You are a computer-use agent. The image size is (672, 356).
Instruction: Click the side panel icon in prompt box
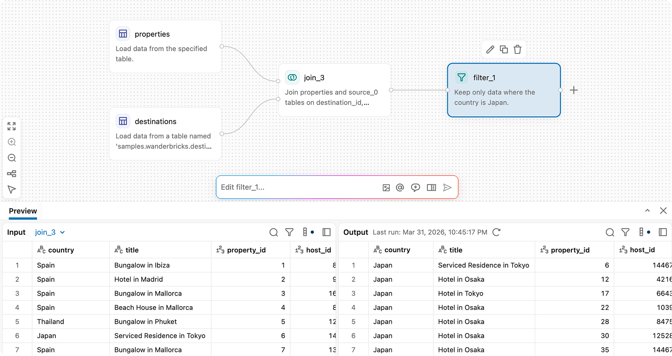click(432, 188)
